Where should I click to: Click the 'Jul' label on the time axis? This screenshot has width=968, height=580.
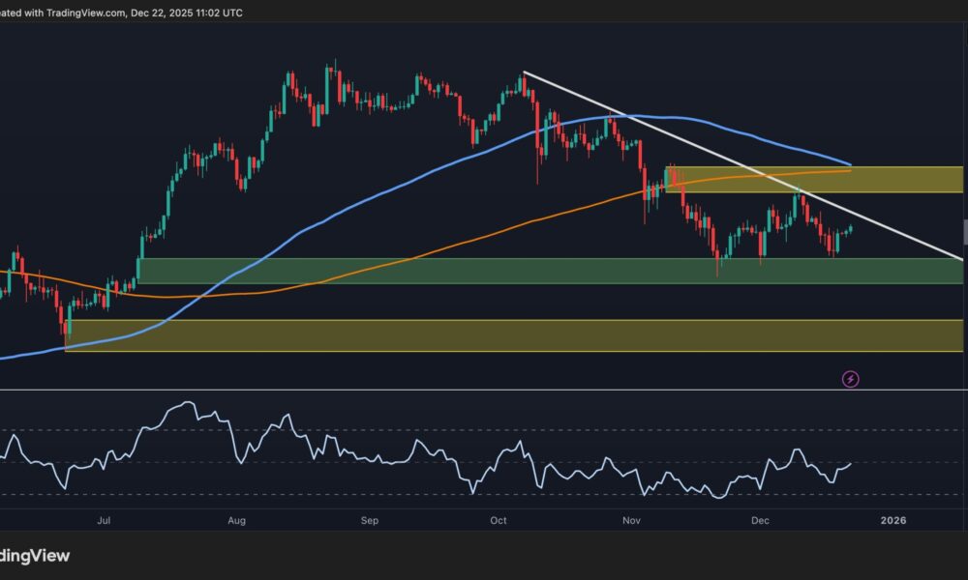(104, 520)
